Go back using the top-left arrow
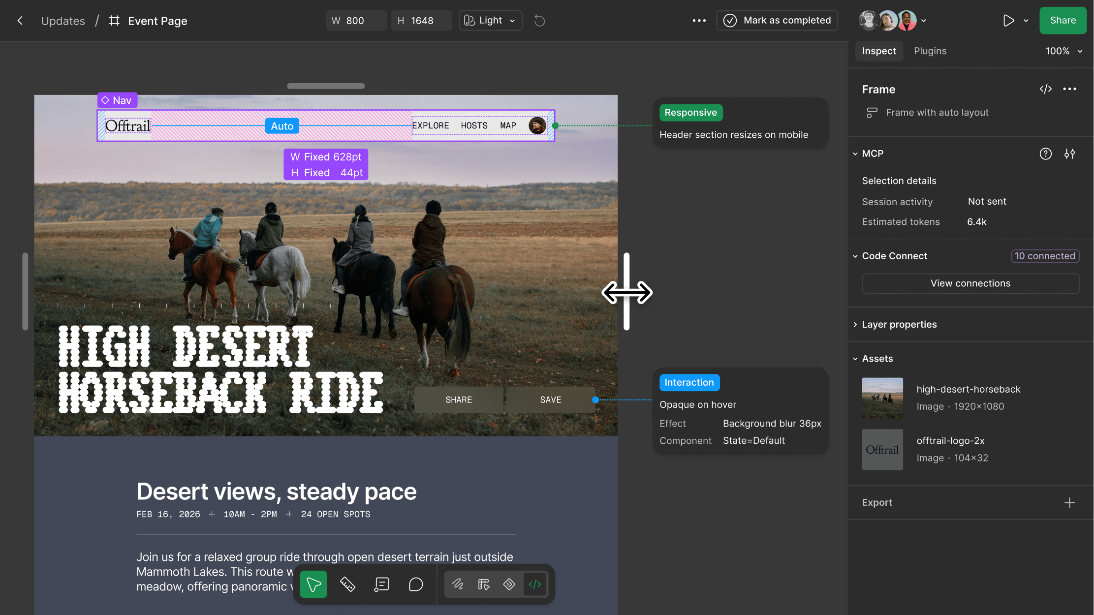 (20, 21)
